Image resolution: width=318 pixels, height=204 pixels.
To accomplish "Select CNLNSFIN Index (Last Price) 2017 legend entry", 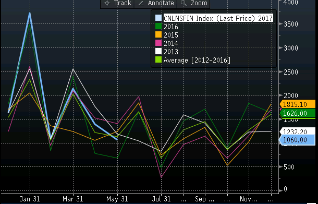I will [x=218, y=18].
